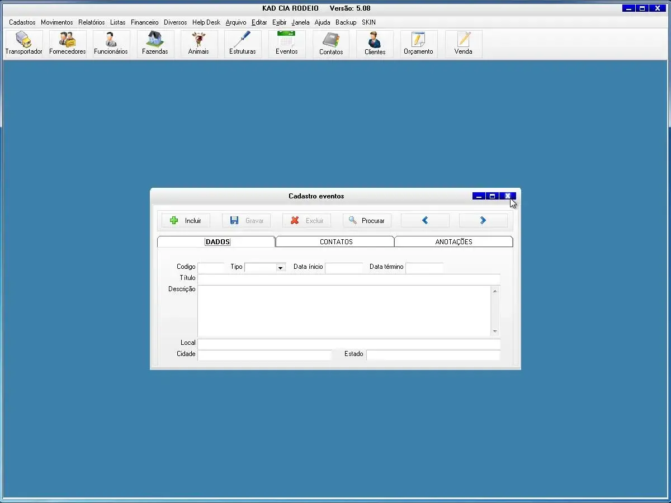Open the Financeiro menu
Image resolution: width=671 pixels, height=503 pixels.
145,22
